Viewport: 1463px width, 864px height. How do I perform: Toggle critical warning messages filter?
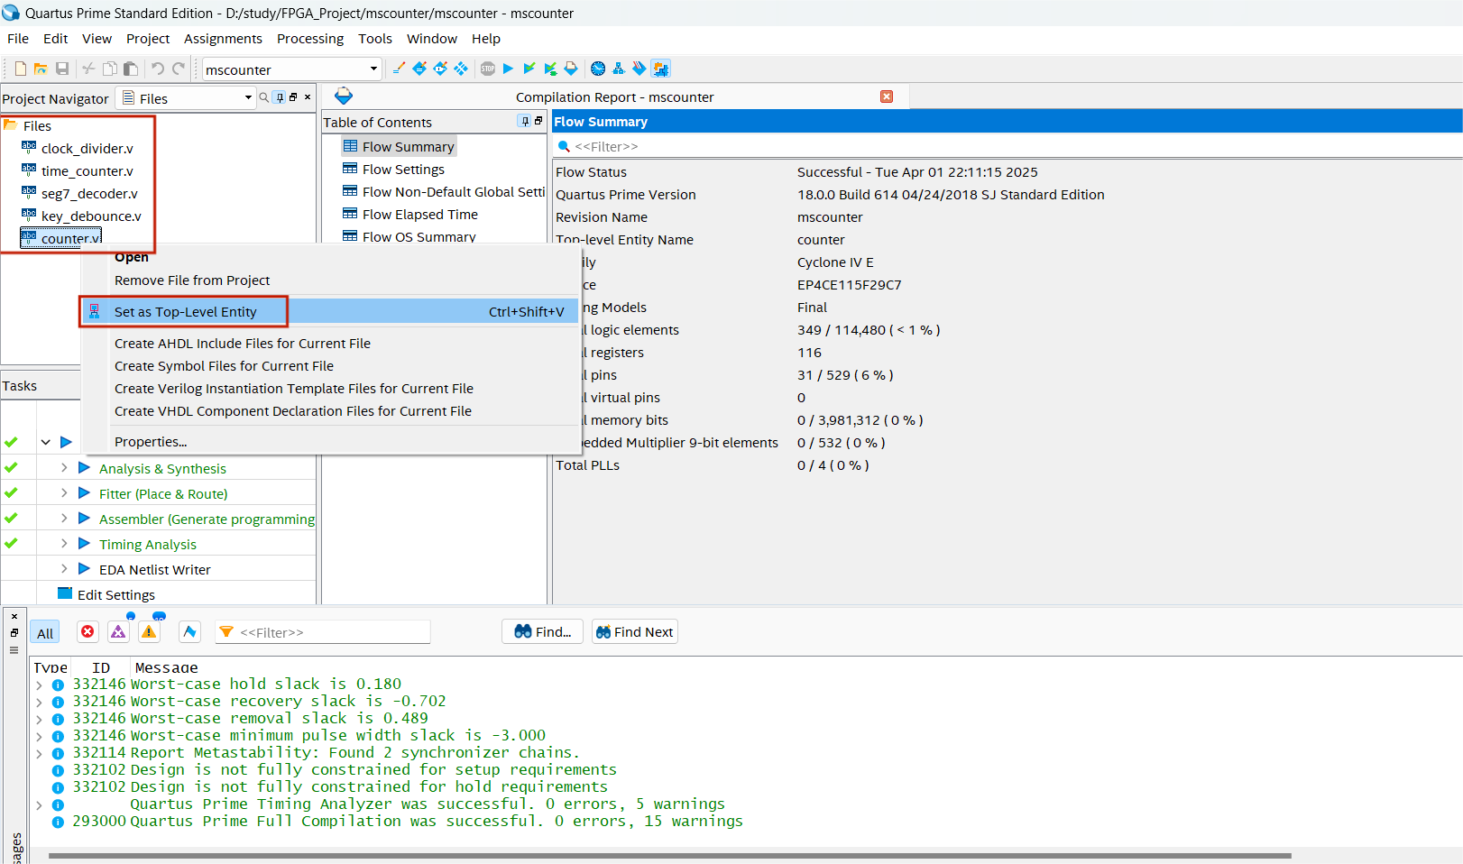point(118,631)
